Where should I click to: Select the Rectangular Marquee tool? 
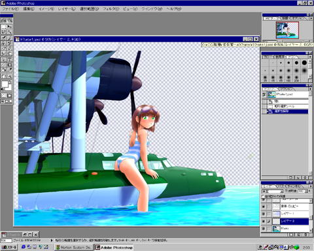point(4,27)
